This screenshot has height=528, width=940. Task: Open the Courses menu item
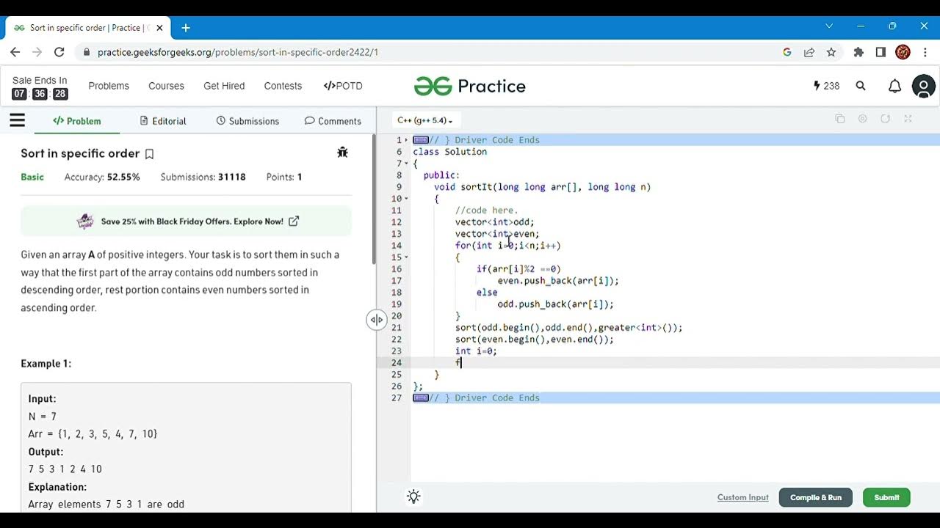(x=166, y=86)
